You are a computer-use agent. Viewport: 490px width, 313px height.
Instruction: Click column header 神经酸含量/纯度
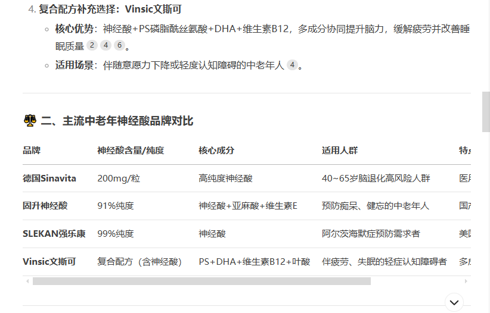coord(131,151)
